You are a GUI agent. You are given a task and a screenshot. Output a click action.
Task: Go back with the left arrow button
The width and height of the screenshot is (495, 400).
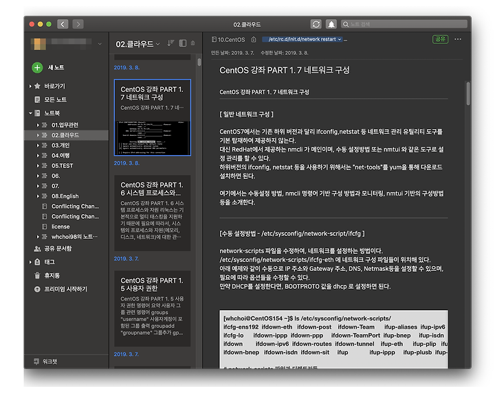tap(63, 24)
